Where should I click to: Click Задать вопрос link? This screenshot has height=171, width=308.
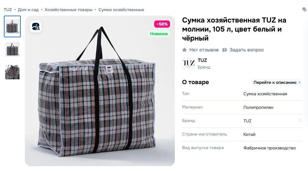coord(247,50)
